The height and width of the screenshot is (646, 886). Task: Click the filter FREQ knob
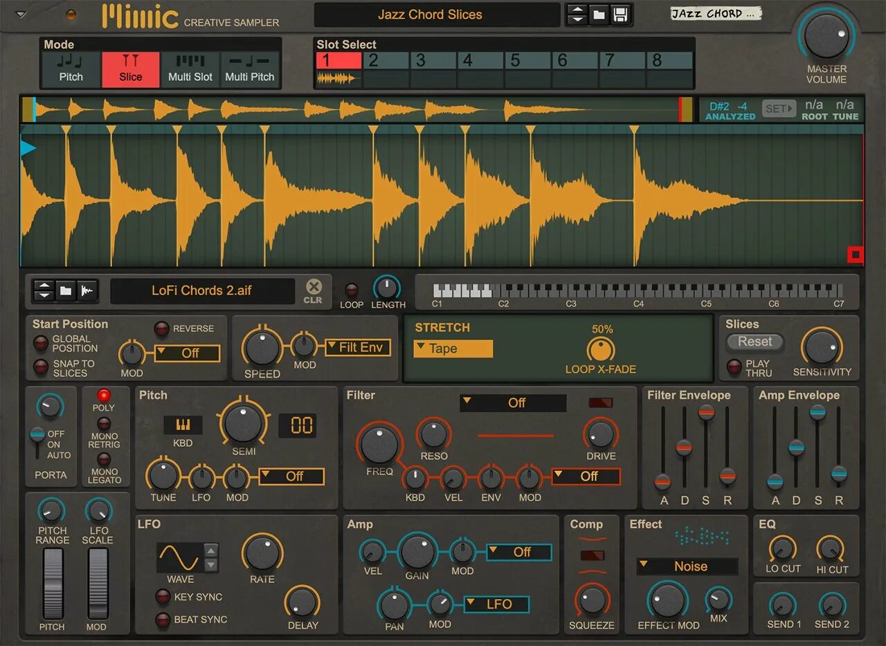pos(379,445)
